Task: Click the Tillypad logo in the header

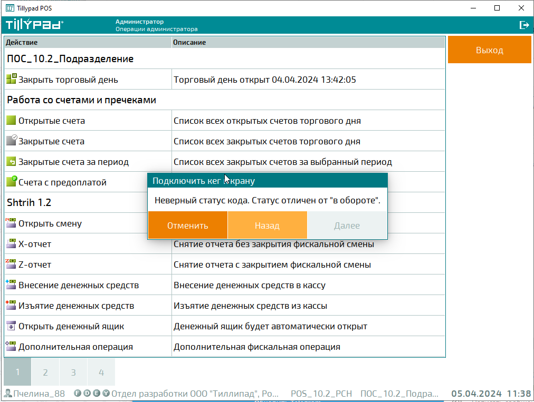Action: pos(34,24)
